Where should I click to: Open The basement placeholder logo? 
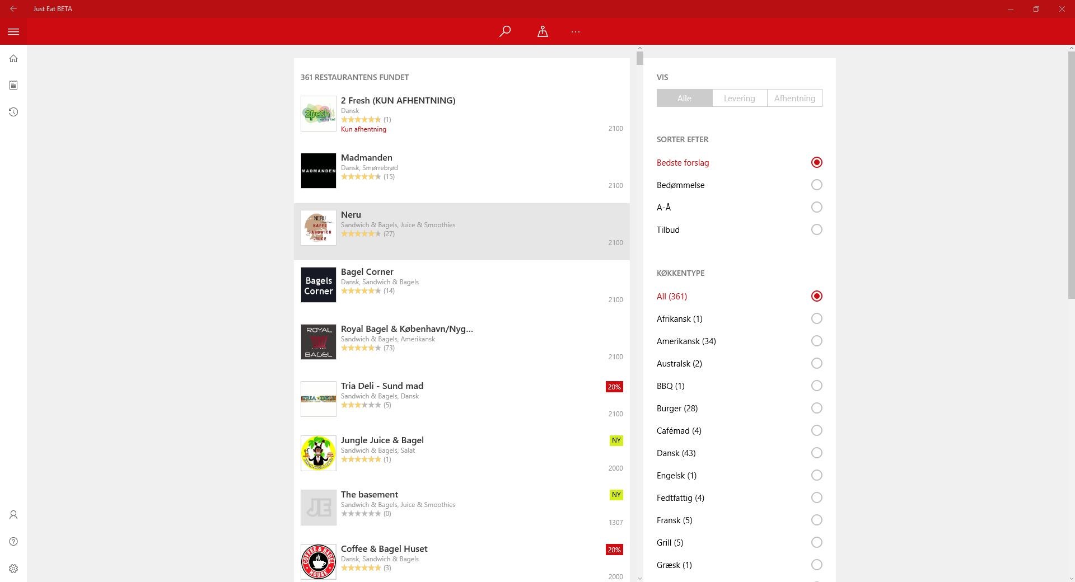(319, 508)
